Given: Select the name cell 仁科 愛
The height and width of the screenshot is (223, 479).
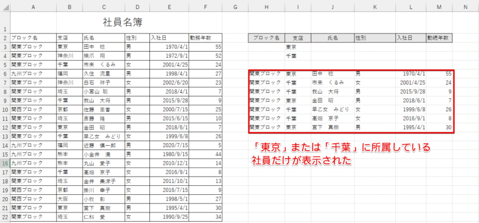Looking at the screenshot, I should [104, 217].
